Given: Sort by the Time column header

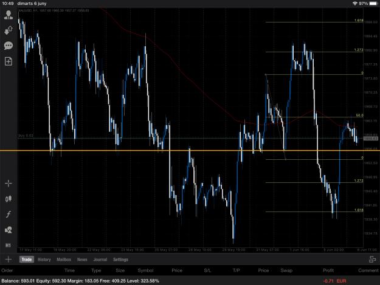Looking at the screenshot, I should pos(69,270).
